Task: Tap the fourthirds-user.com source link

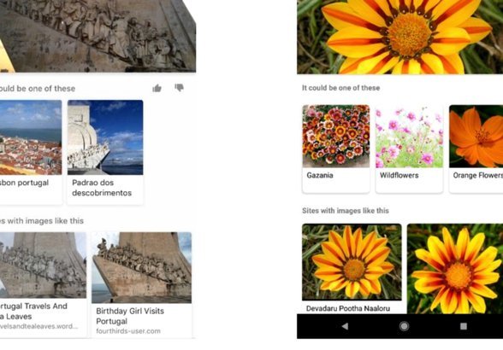Action: coord(128,331)
